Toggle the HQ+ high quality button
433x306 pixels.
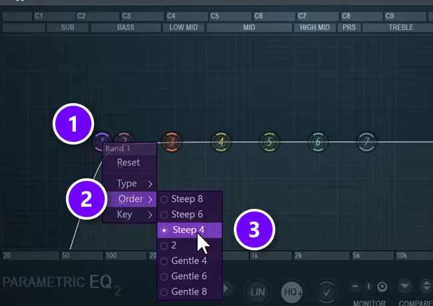pos(292,292)
